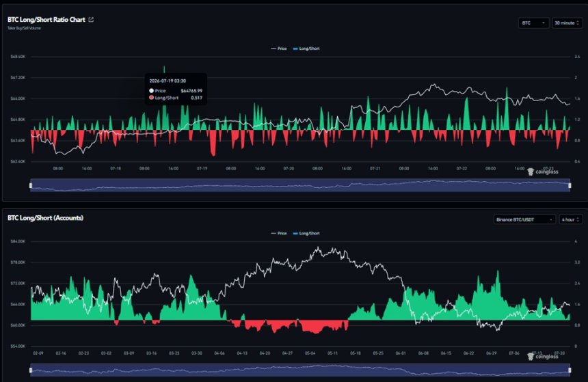Screen dimensions: 588x382
Task: Click the 05-04 date axis label
Action: pyautogui.click(x=310, y=353)
